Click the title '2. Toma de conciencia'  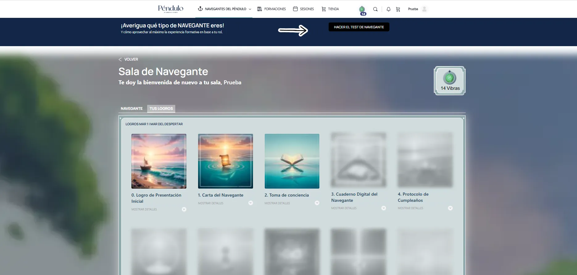[287, 195]
